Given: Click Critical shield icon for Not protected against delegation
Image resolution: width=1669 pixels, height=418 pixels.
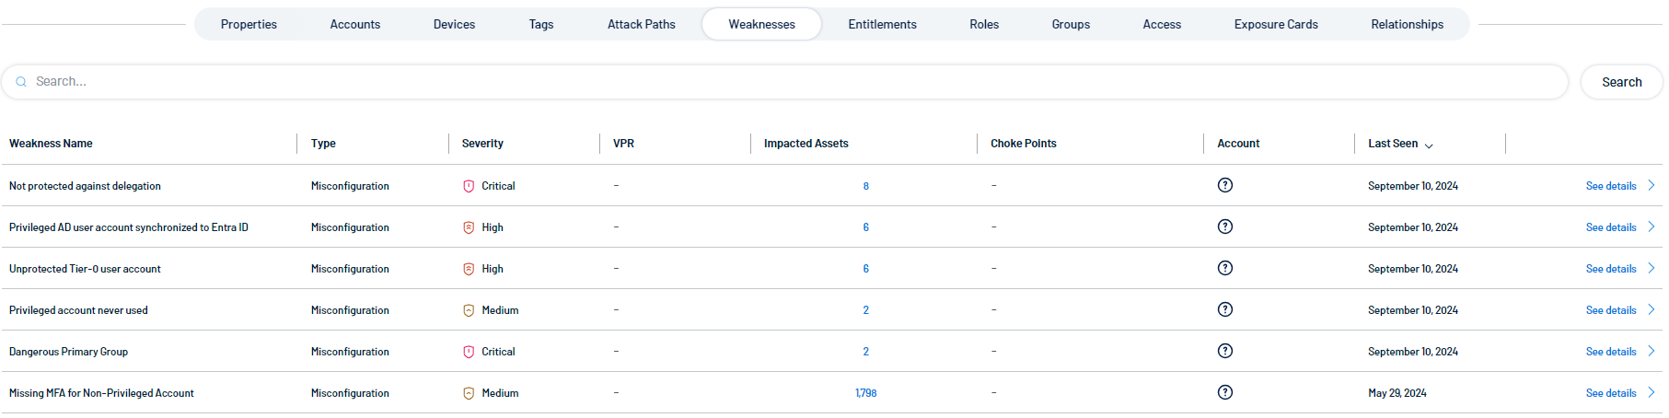Looking at the screenshot, I should [469, 186].
